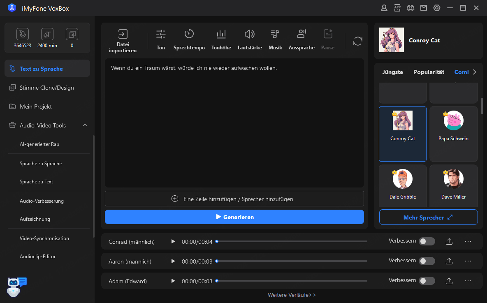
Task: Click the Lautstärke speaker icon
Action: [x=249, y=35]
